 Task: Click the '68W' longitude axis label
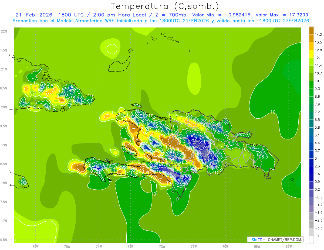coord(289,246)
